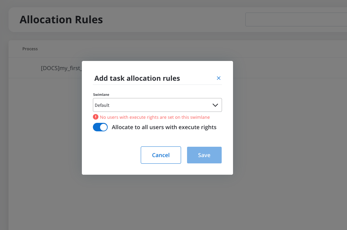Click the Swimlane field label
Viewport: 347px width, 230px height.
(101, 95)
